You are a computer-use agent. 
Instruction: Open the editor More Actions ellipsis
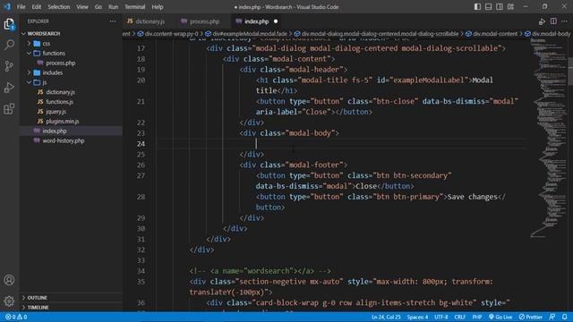point(565,21)
